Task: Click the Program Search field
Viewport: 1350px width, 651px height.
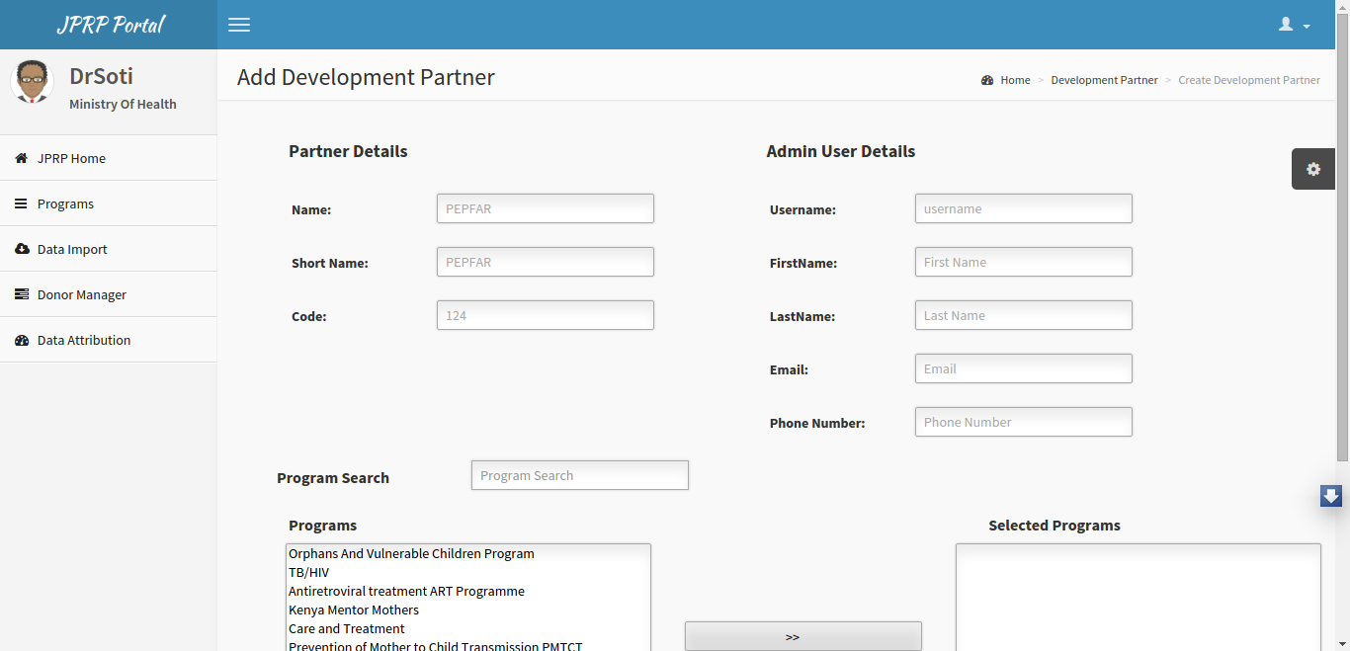Action: [580, 475]
